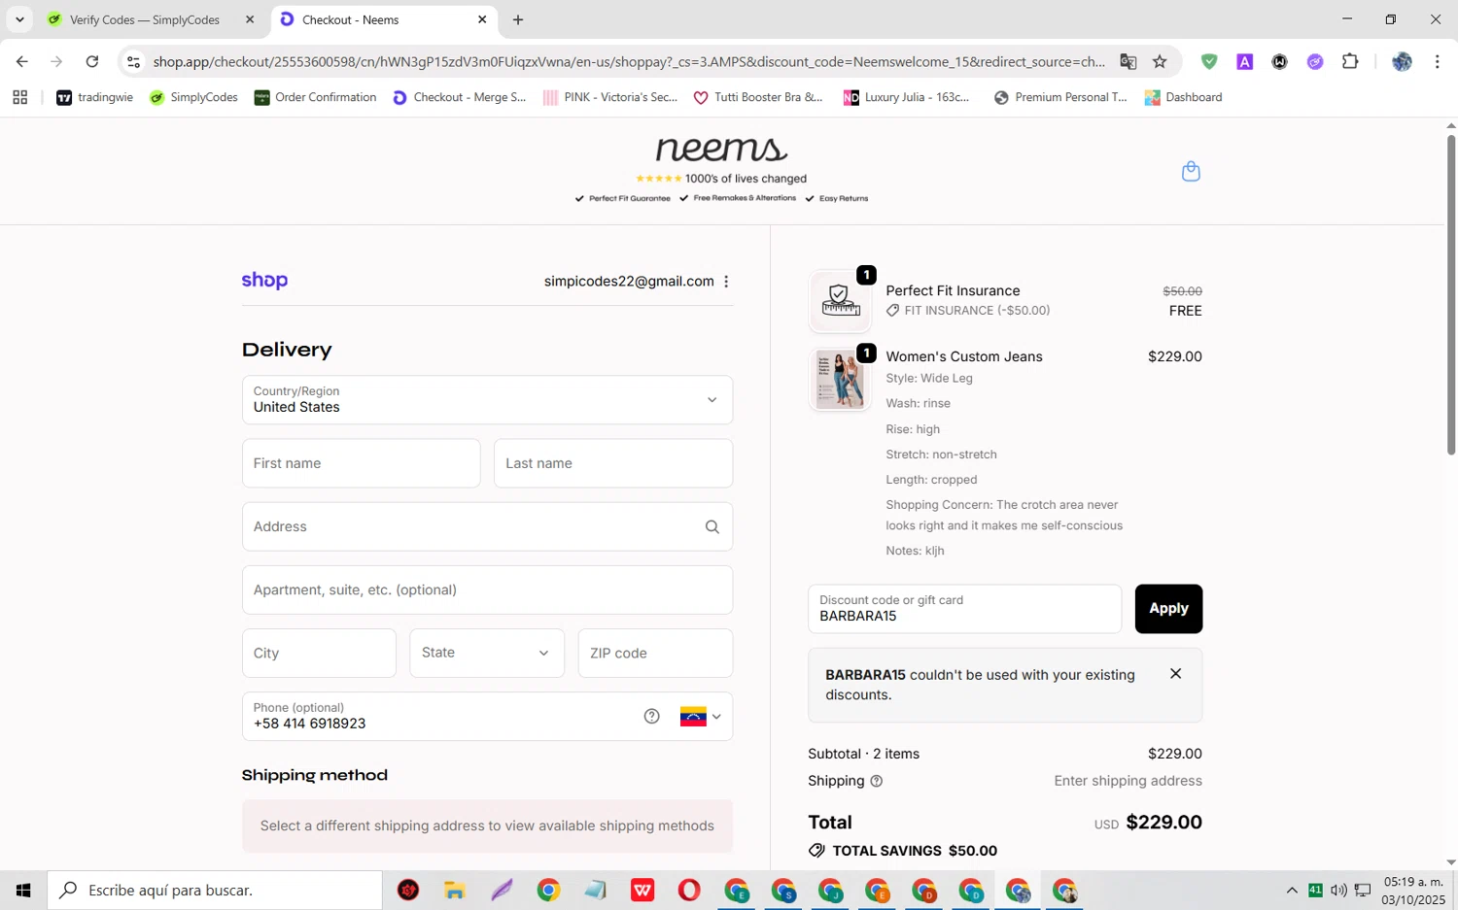Open the Dashboard bookmark
The image size is (1458, 910).
[x=1183, y=97]
